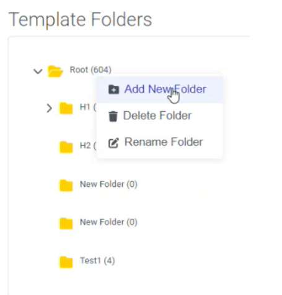Expand the H1 folder with its arrow
The width and height of the screenshot is (282, 295).
pos(50,108)
